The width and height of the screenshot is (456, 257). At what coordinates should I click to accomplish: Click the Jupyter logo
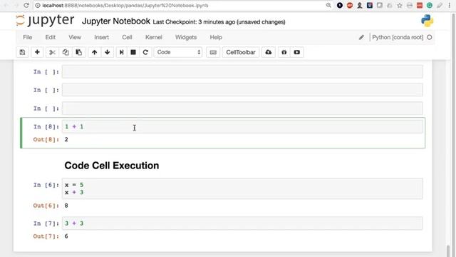[x=45, y=21]
